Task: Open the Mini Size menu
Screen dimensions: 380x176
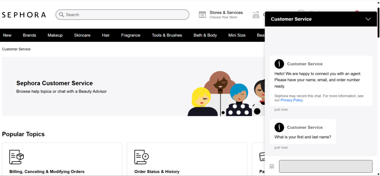Action: (x=237, y=35)
